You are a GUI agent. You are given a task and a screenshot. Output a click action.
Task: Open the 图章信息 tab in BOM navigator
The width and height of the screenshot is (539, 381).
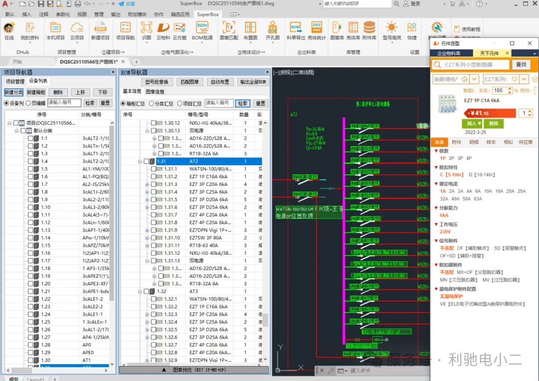(155, 92)
